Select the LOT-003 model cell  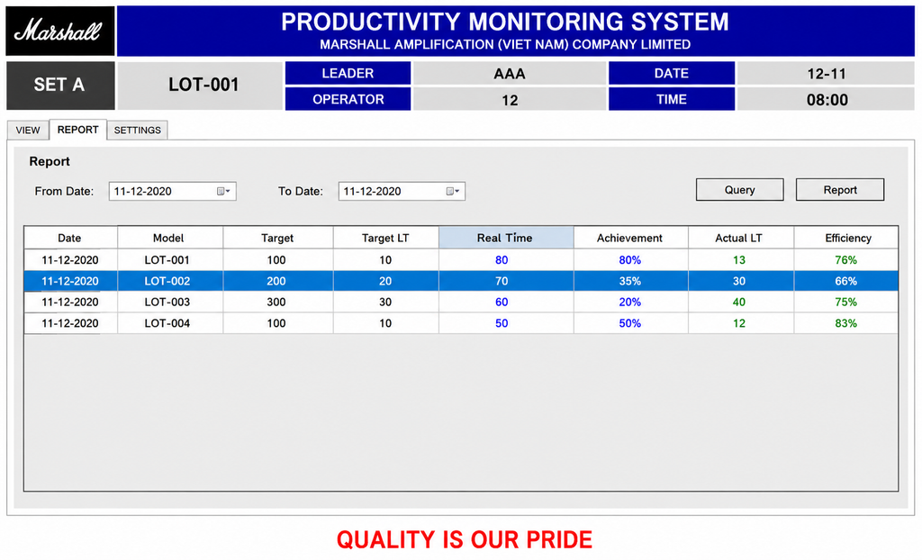pos(169,303)
